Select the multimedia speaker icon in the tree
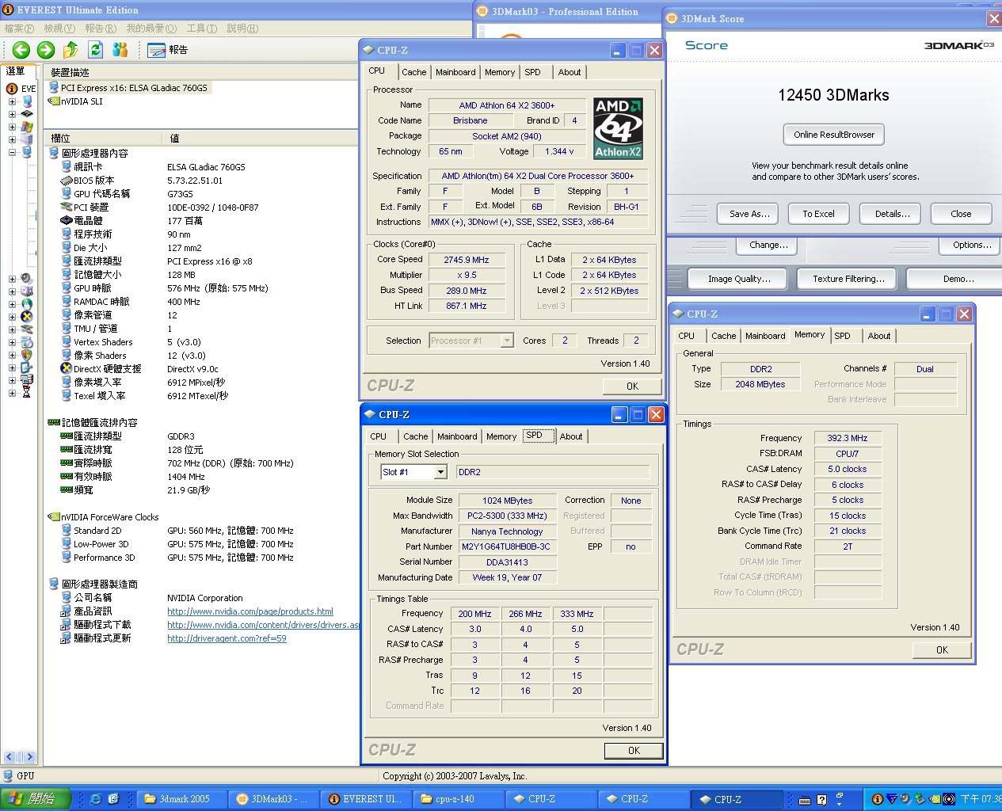 (27, 279)
